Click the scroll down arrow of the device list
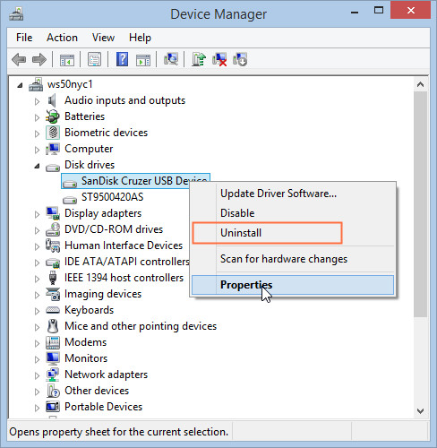This screenshot has height=448, width=437. pos(420,411)
